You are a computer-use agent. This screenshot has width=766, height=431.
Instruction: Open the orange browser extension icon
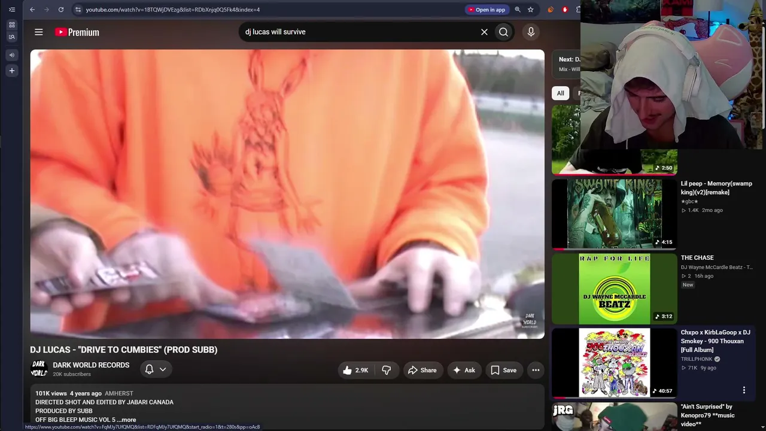tap(551, 10)
